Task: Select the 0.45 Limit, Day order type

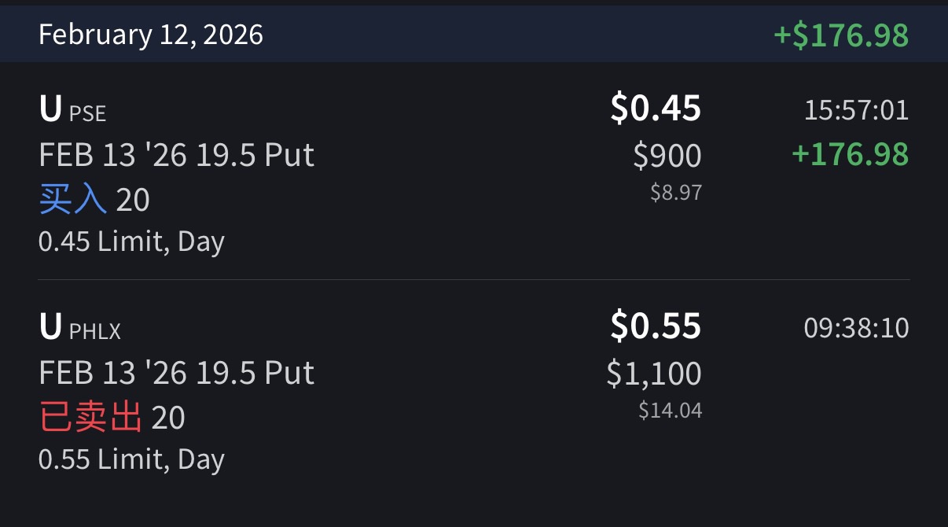Action: point(131,241)
